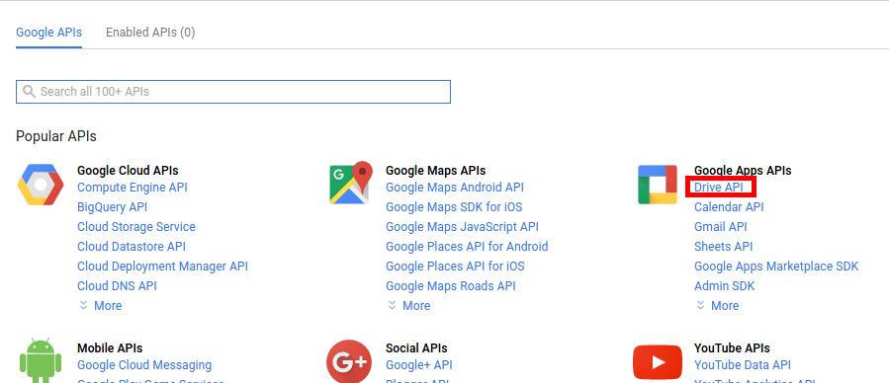Expand More under Google Maps APIs
889x383 pixels.
(x=408, y=305)
